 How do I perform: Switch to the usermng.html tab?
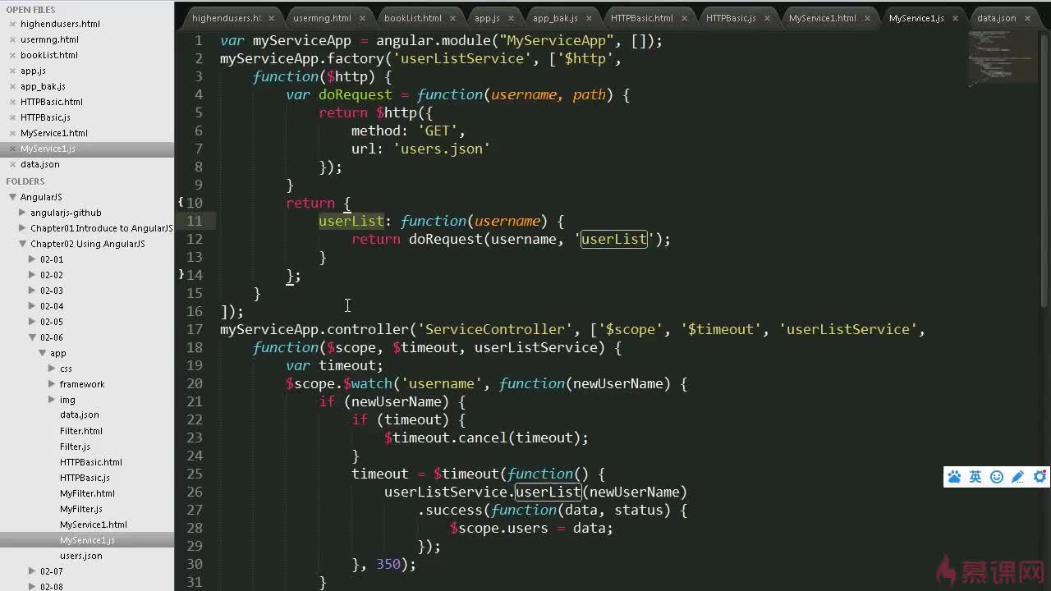[x=322, y=18]
